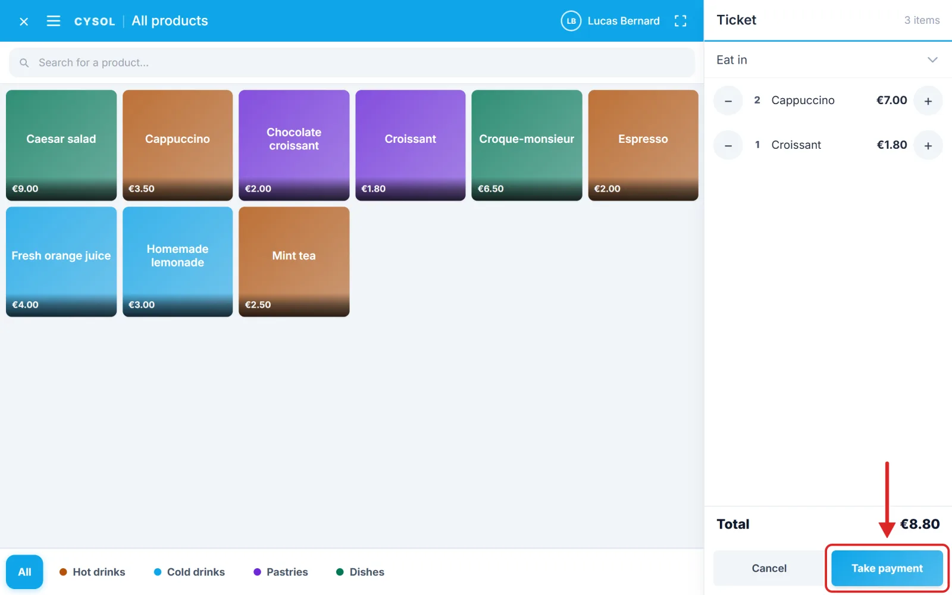Select the All category tab
The height and width of the screenshot is (595, 952).
[x=24, y=572]
